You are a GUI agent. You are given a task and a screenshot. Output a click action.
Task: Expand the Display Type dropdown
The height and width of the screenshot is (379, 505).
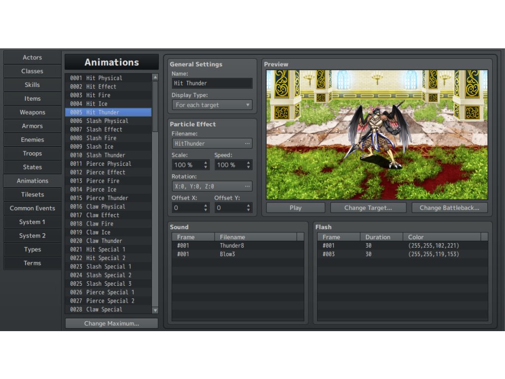pos(212,105)
